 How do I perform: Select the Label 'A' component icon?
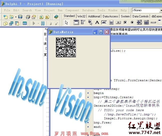(x=97, y=22)
